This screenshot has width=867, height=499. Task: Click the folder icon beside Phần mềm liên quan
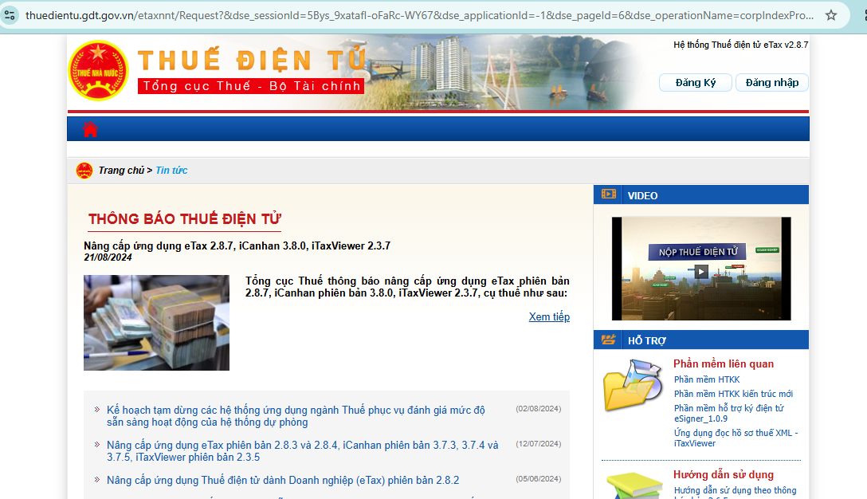[x=632, y=385]
